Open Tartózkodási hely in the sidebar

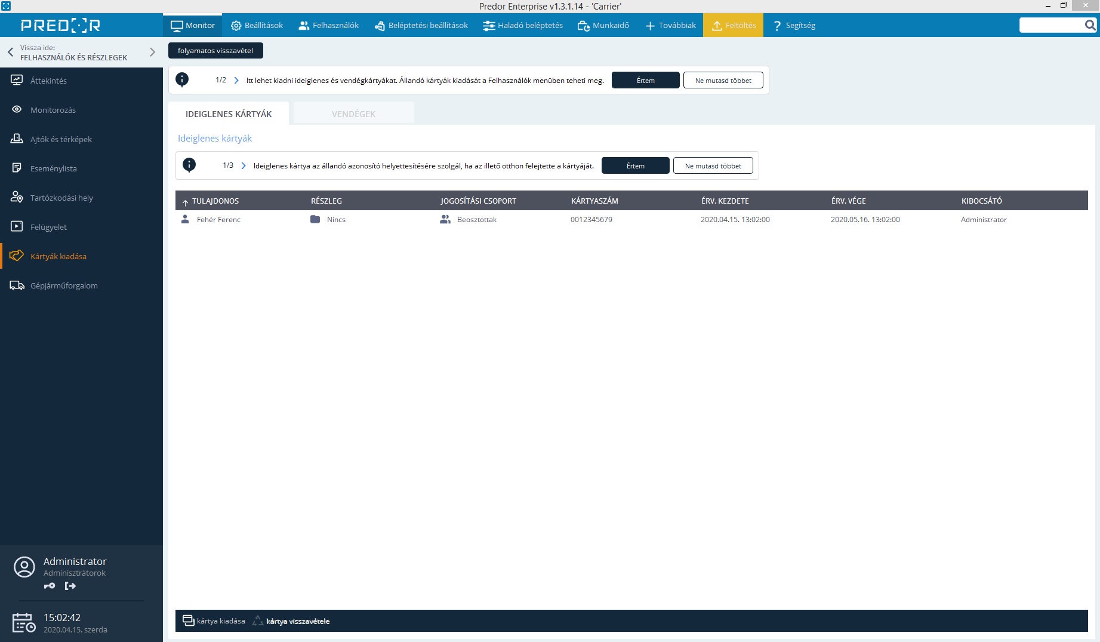pyautogui.click(x=61, y=198)
